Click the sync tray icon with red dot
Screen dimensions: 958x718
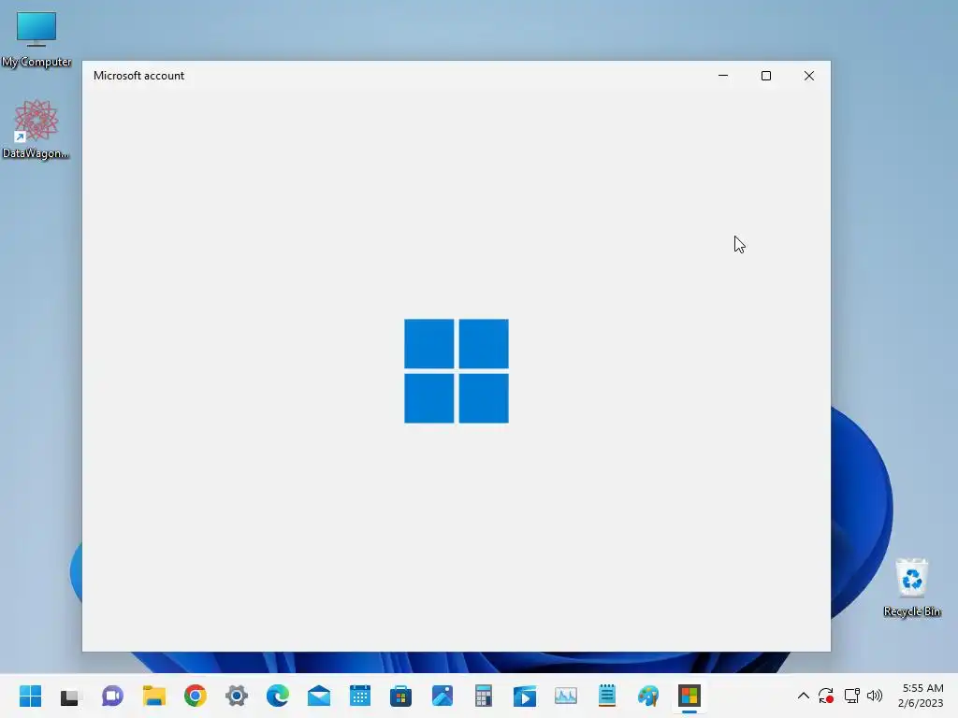pyautogui.click(x=826, y=696)
